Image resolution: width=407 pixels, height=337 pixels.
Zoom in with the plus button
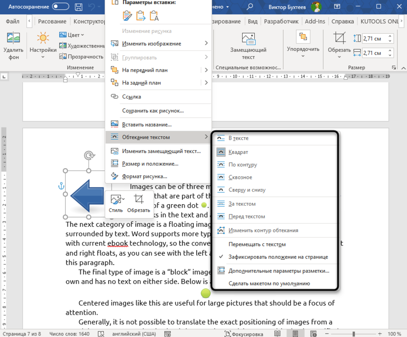click(380, 334)
